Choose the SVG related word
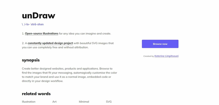Image resolution: width=219 pixels, height=105 pixels. [x=109, y=101]
